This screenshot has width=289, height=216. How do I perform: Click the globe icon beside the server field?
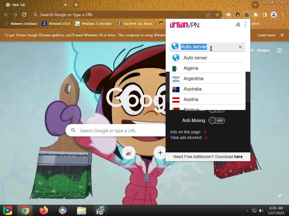point(175,46)
